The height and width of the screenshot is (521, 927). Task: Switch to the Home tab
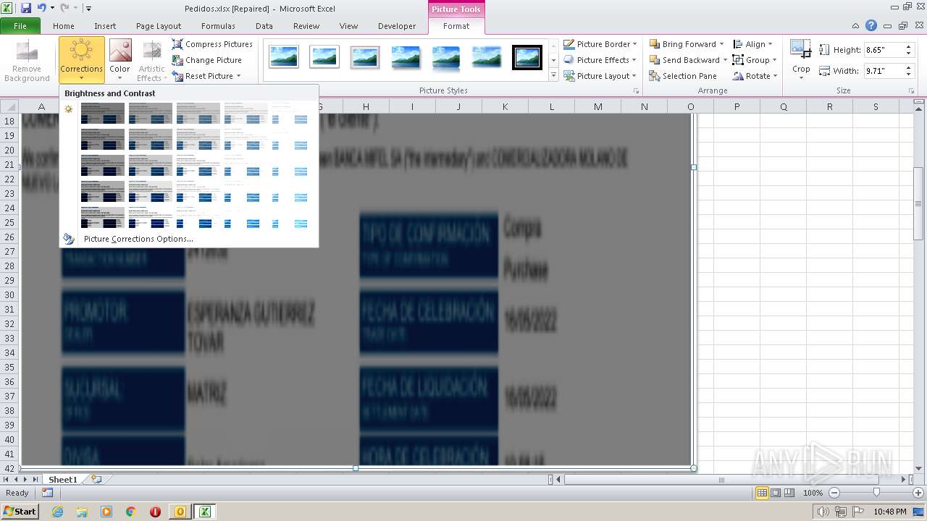(x=64, y=26)
